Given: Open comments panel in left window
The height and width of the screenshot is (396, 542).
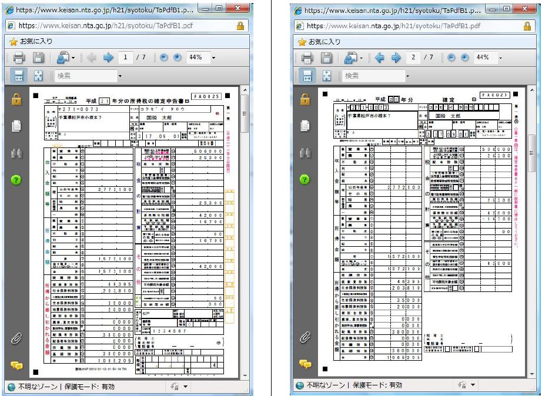Looking at the screenshot, I should pos(17,365).
